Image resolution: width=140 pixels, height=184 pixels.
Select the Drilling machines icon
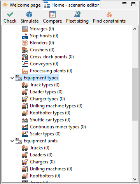[25, 169]
